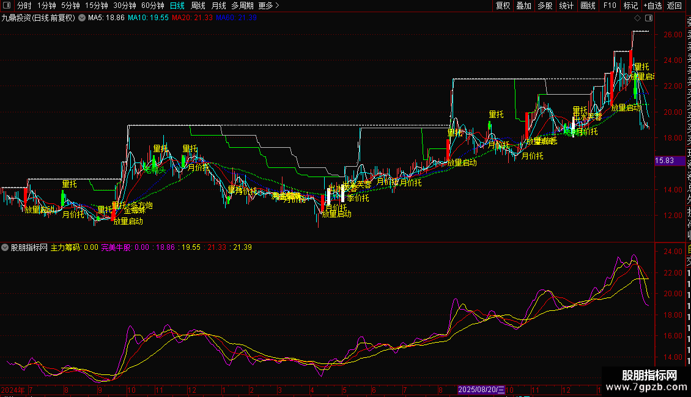Screen dimensions: 691x397
Task: Select the 60分钟 period
Action: click(153, 5)
